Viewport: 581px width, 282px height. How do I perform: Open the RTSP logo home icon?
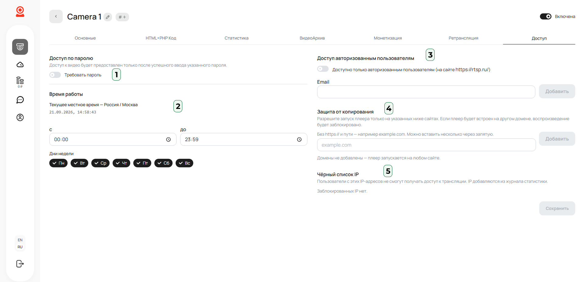pos(20,12)
